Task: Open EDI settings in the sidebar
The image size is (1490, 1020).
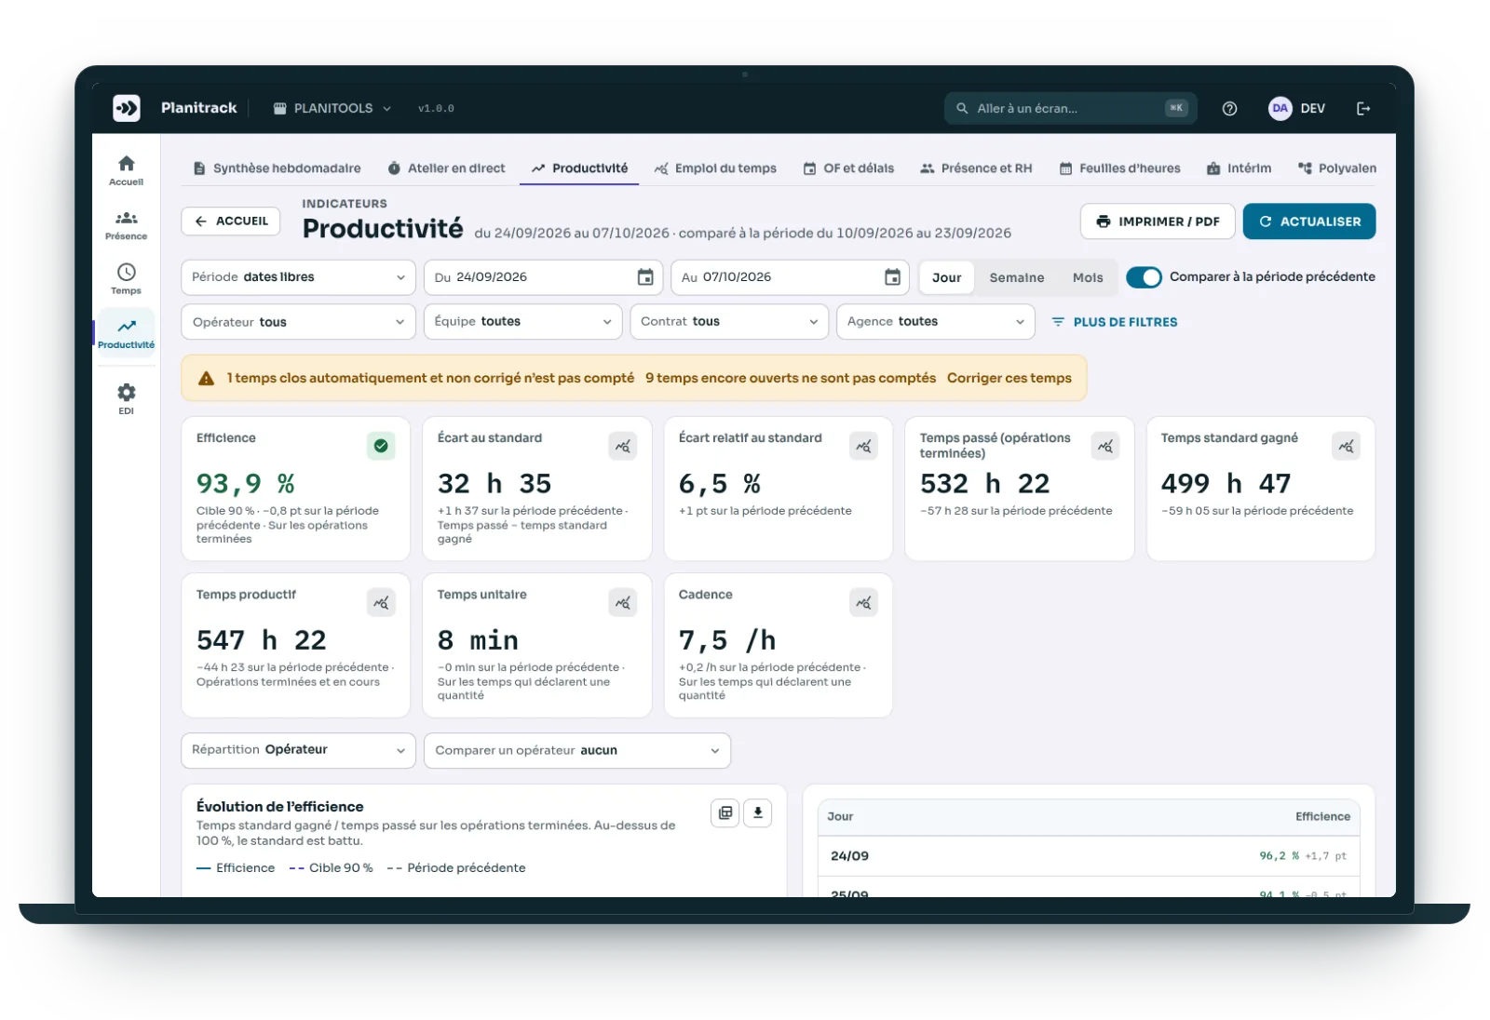Action: coord(126,398)
